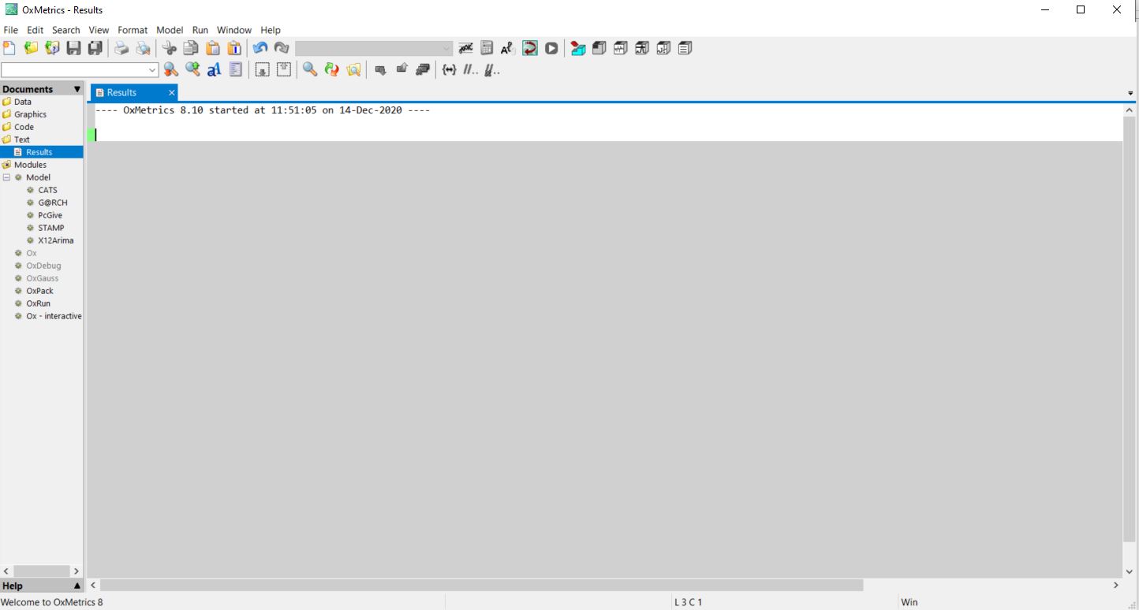
Task: Click the match braces toolbar icon
Action: pos(449,70)
